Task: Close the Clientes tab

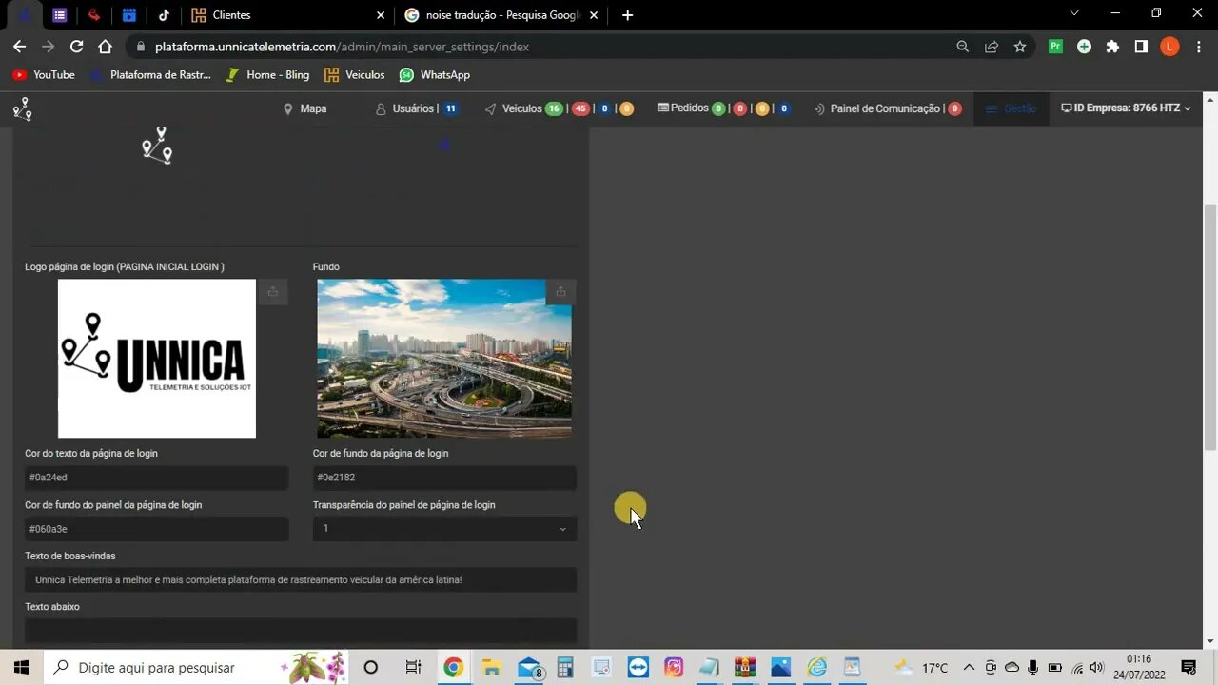Action: pos(381,15)
